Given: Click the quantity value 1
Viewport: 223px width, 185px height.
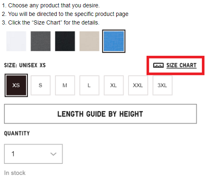Looking at the screenshot, I should [13, 154].
